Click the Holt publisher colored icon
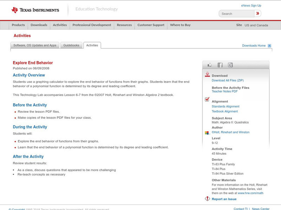This screenshot has width=281, height=210. coord(207,133)
